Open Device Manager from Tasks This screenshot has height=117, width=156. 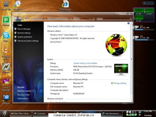pos(24,29)
